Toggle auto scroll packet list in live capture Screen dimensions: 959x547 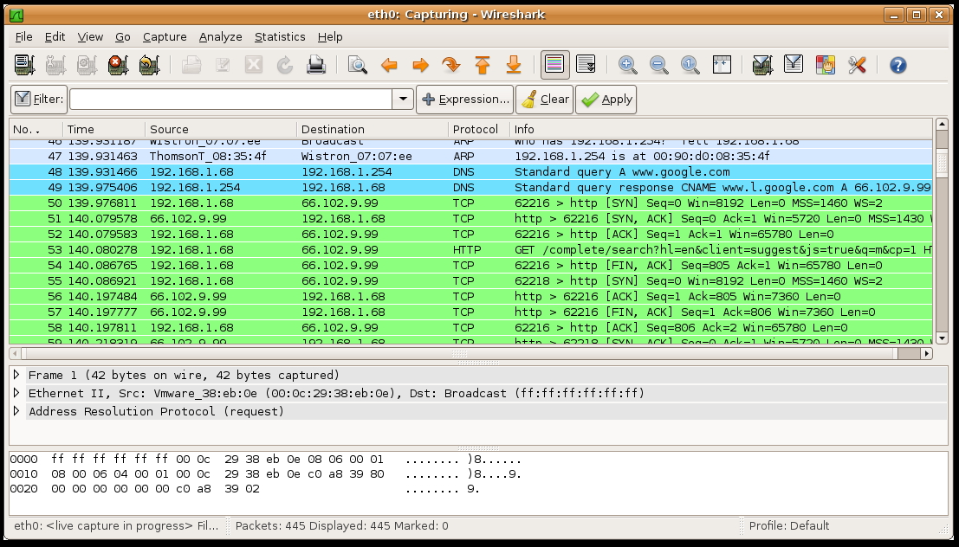(x=586, y=65)
